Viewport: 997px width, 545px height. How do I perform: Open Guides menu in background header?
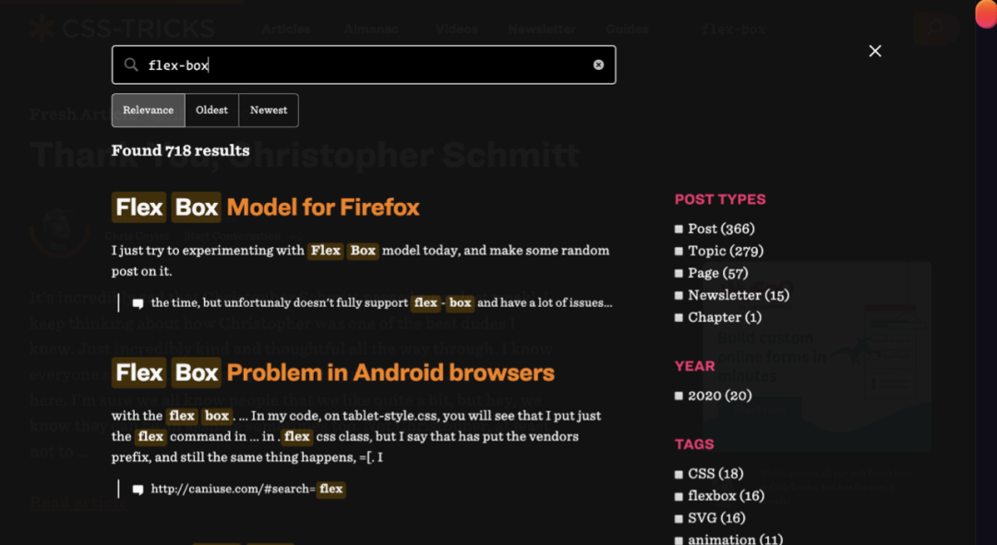pyautogui.click(x=627, y=30)
